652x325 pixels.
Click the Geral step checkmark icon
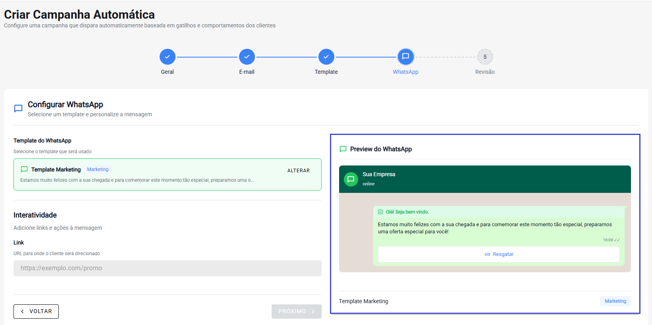[x=167, y=57]
